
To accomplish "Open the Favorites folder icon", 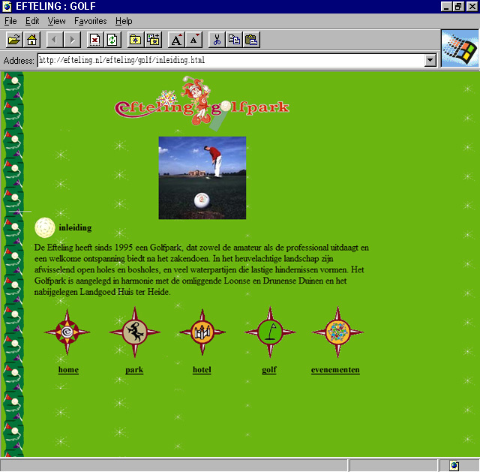I will coord(135,40).
